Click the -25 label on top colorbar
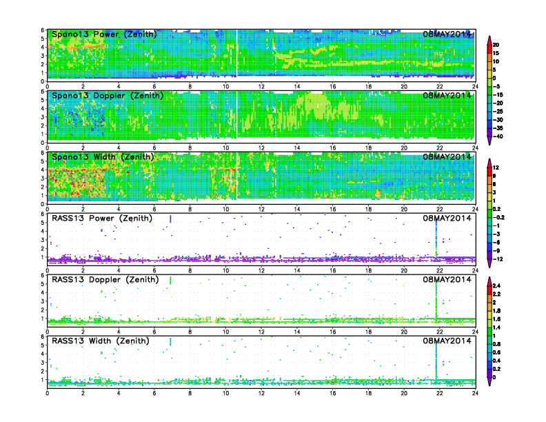The width and height of the screenshot is (546, 422). click(x=498, y=112)
